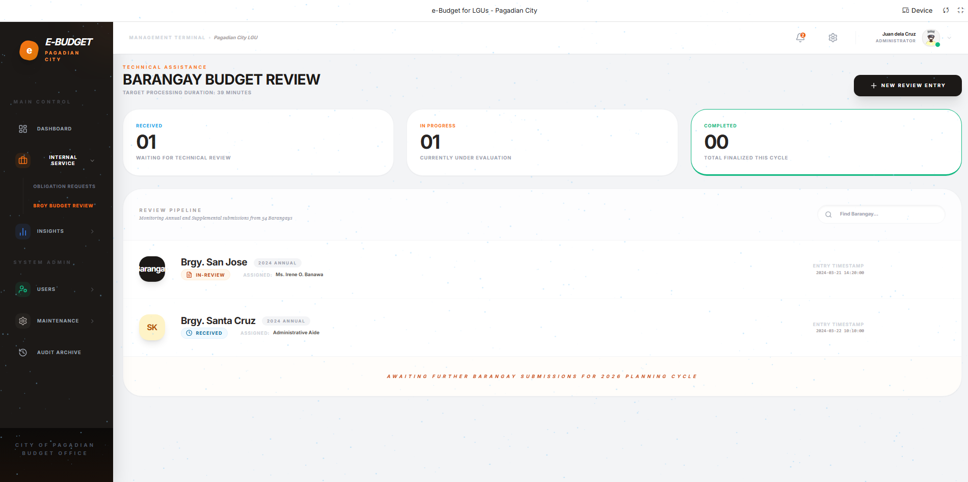Click the Dashboard grid icon

pos(23,129)
